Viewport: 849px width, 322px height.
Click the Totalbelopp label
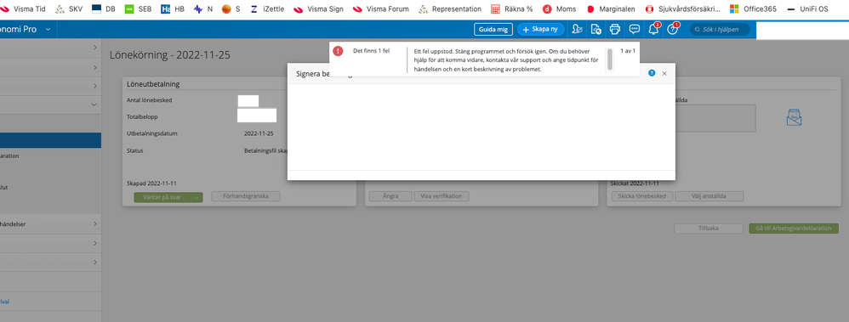(142, 116)
